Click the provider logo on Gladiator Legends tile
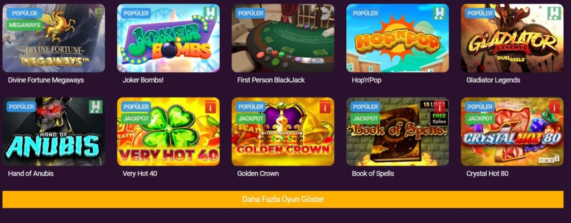Viewport: 571px width, 223px height. [554, 13]
